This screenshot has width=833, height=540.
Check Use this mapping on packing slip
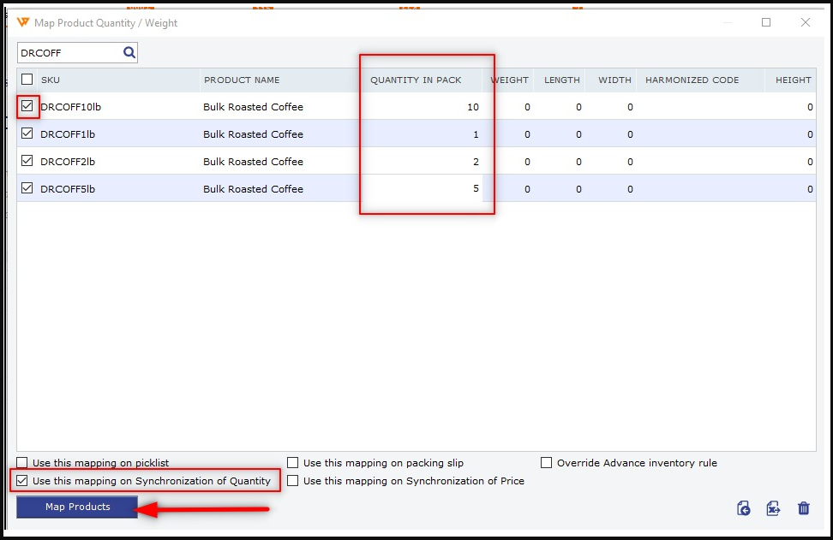click(x=293, y=463)
